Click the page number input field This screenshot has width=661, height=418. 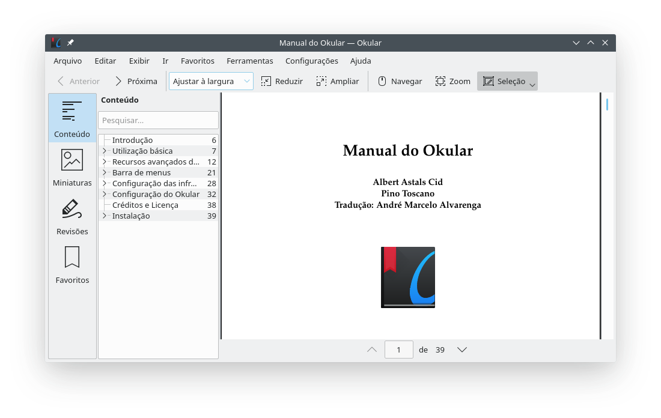click(x=398, y=350)
